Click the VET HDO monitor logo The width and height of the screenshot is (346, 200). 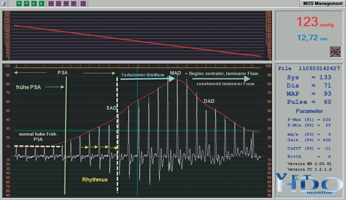click(309, 184)
